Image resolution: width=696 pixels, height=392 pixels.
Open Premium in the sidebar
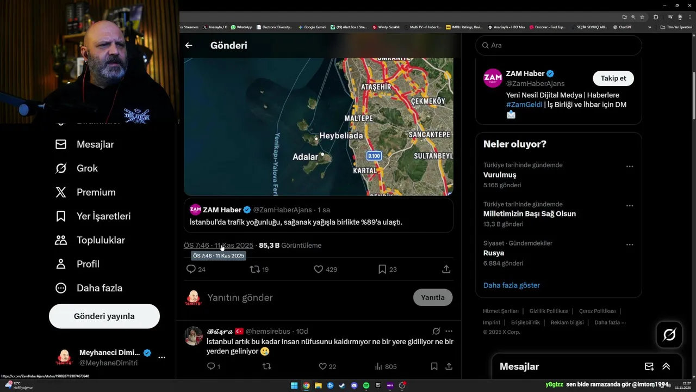85,192
